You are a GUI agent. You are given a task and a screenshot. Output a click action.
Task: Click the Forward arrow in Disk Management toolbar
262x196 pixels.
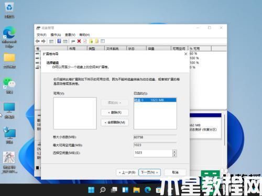pos(43,41)
